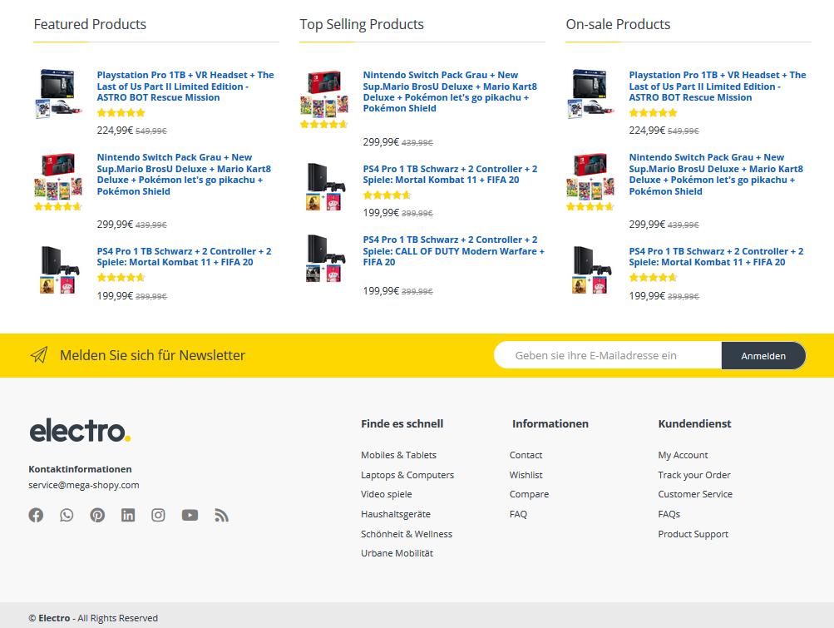Click star rating of On-sale Playstation Pro bundle
The height and width of the screenshot is (628, 834).
click(653, 113)
